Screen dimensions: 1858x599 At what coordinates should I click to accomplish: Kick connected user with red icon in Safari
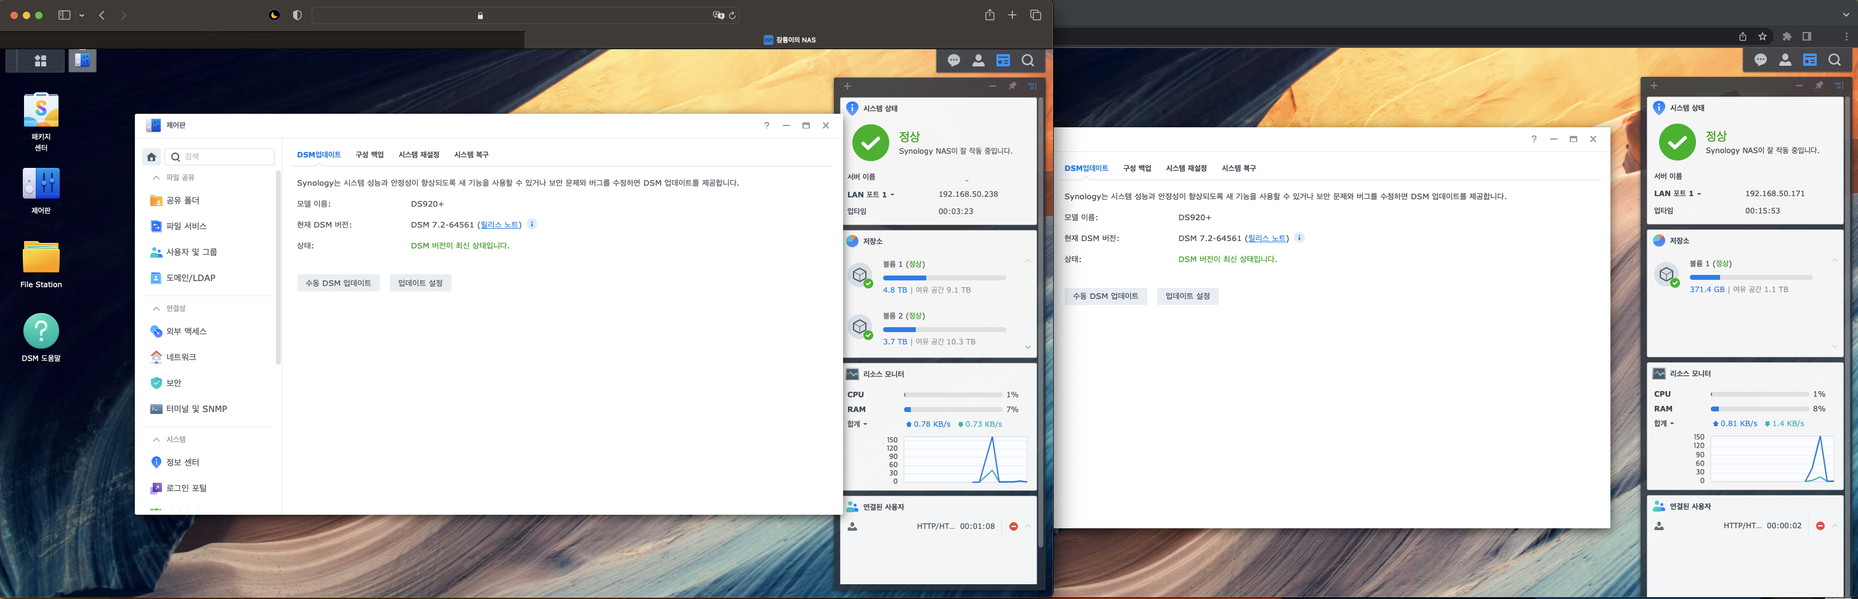click(x=1014, y=526)
